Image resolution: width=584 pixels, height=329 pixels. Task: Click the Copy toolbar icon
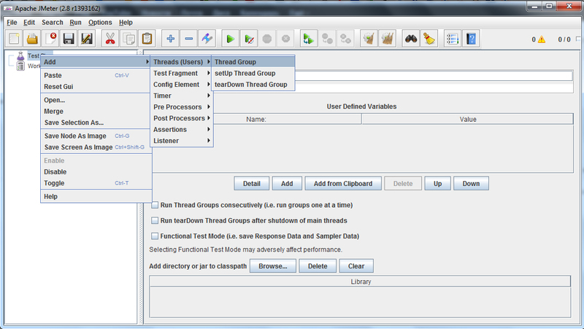click(128, 39)
